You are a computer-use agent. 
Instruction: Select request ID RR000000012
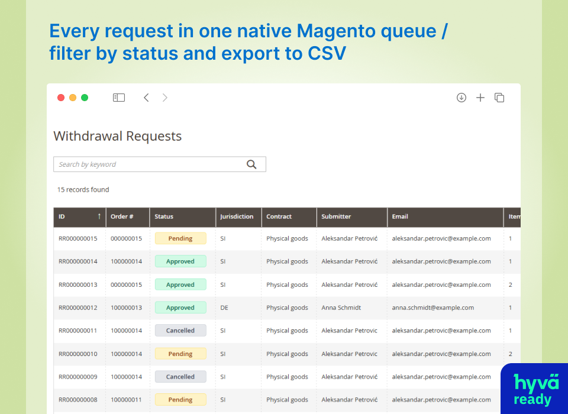click(78, 308)
